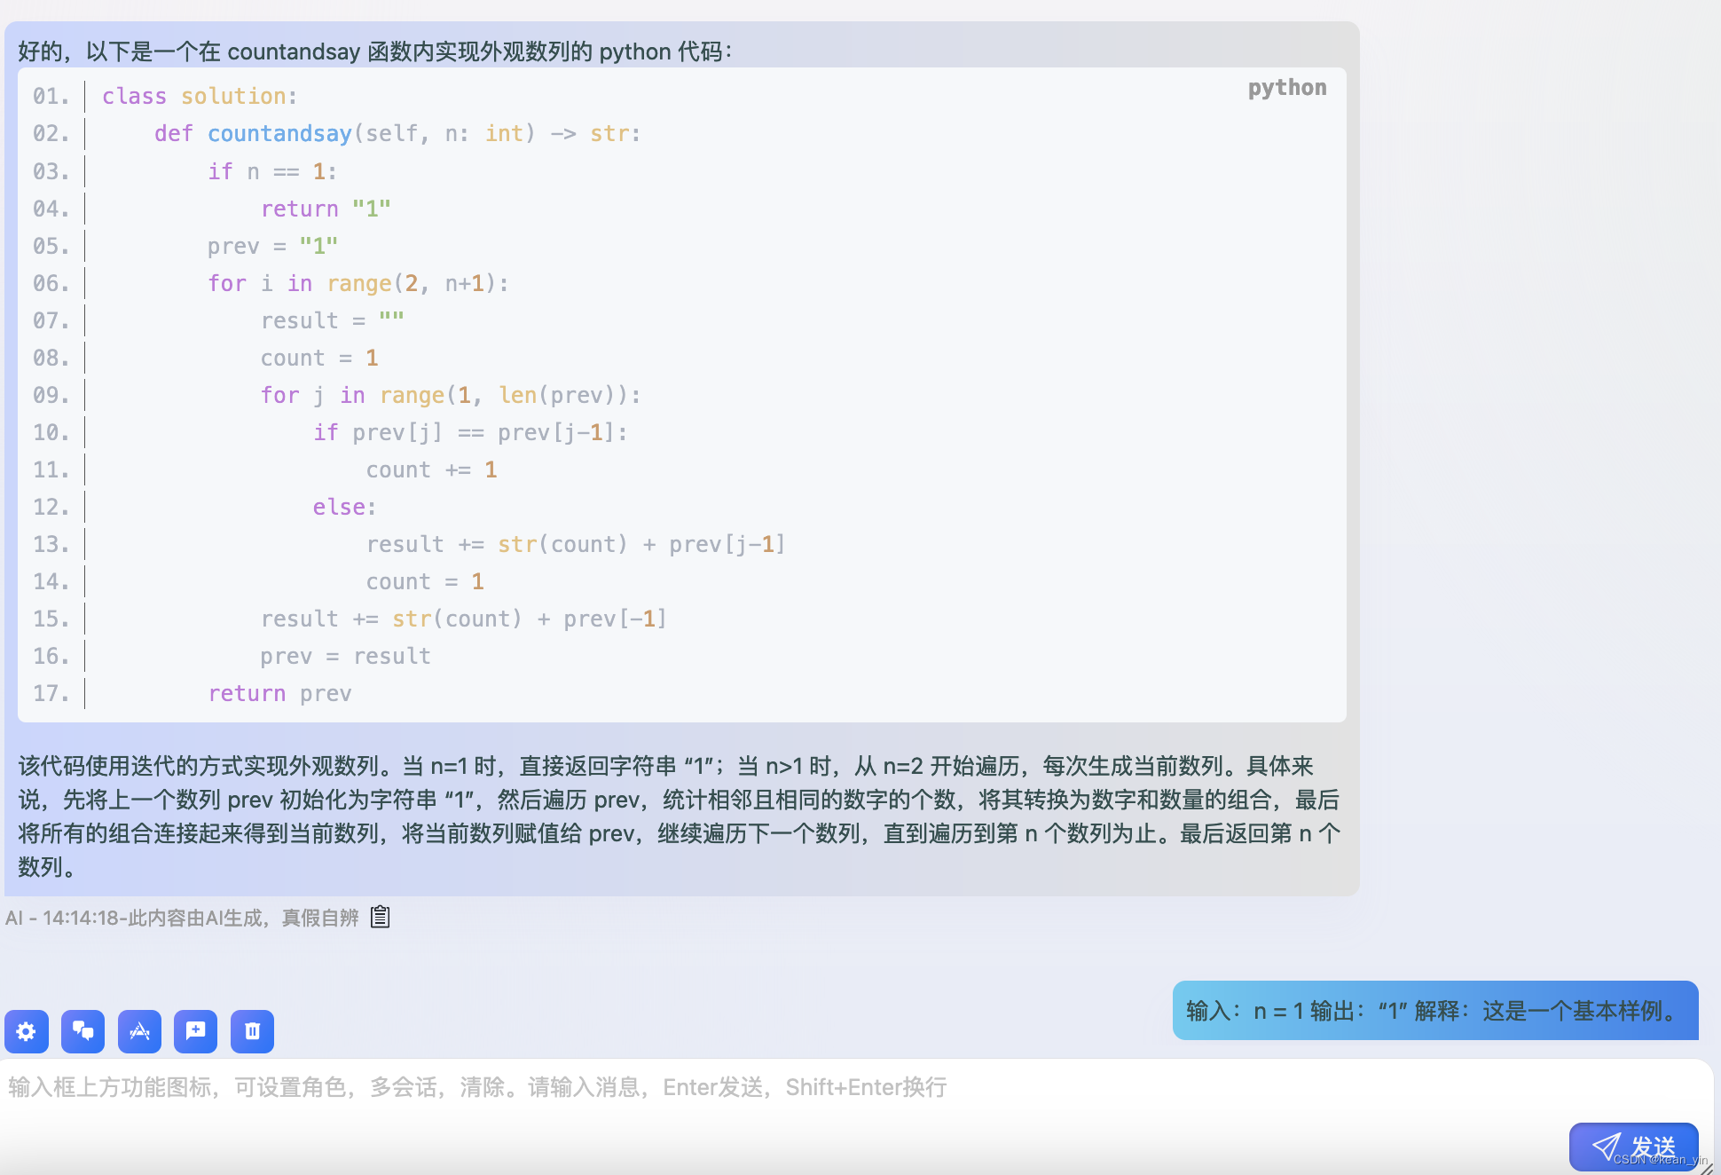The height and width of the screenshot is (1175, 1721).
Task: Click line 08 count = 1
Action: [x=319, y=358]
